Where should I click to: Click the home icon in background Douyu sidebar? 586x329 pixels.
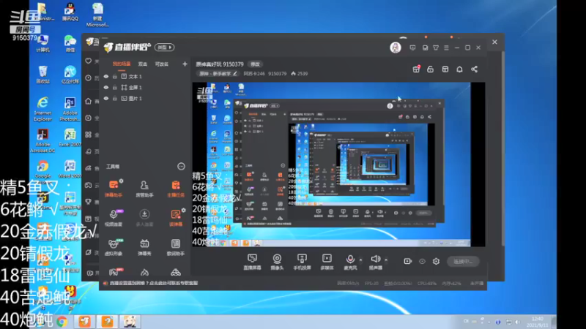tap(88, 101)
